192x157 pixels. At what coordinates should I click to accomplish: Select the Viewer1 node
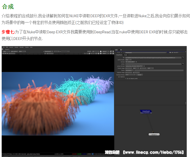[154, 135]
